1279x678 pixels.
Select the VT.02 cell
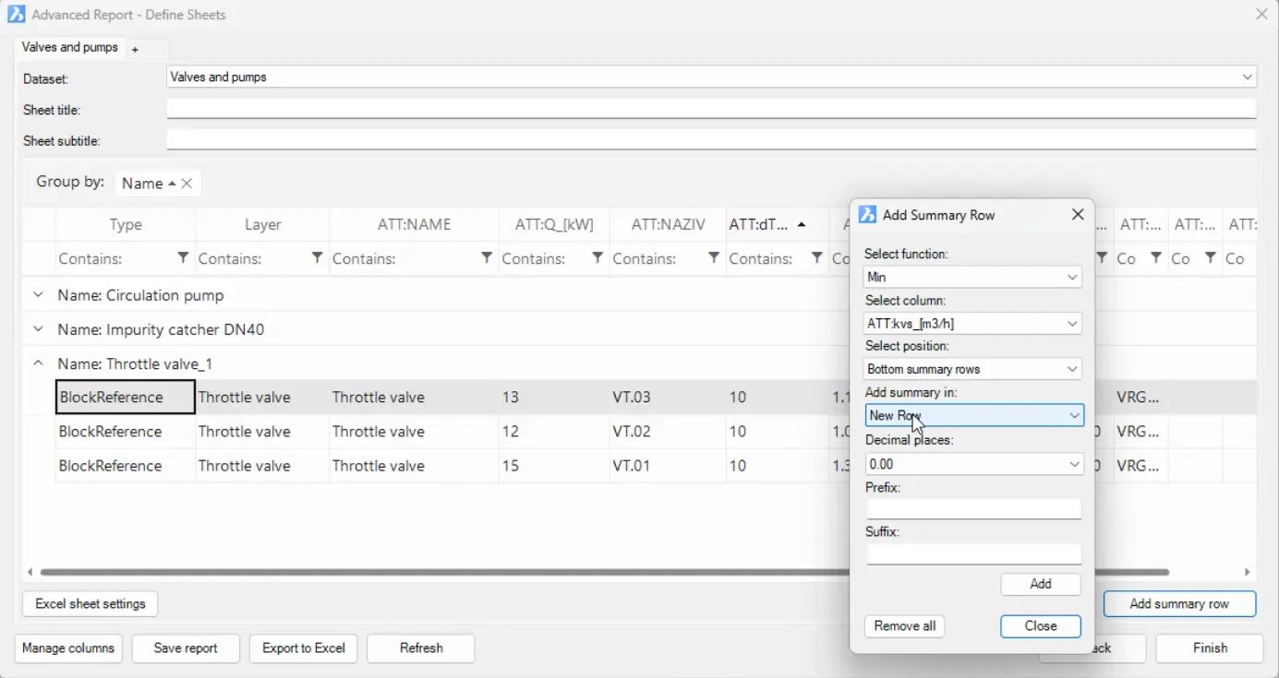click(668, 432)
